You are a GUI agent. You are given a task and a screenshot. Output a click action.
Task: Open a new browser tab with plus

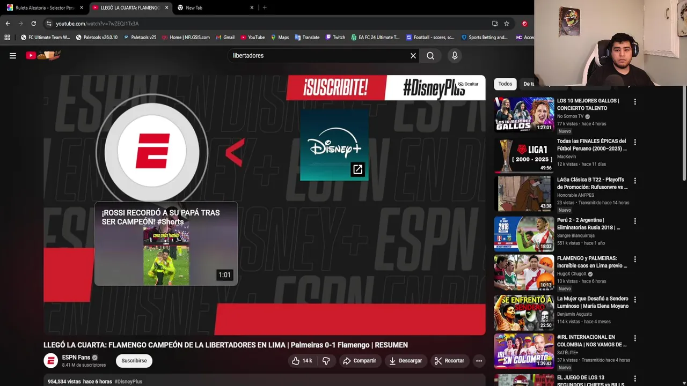(x=265, y=8)
